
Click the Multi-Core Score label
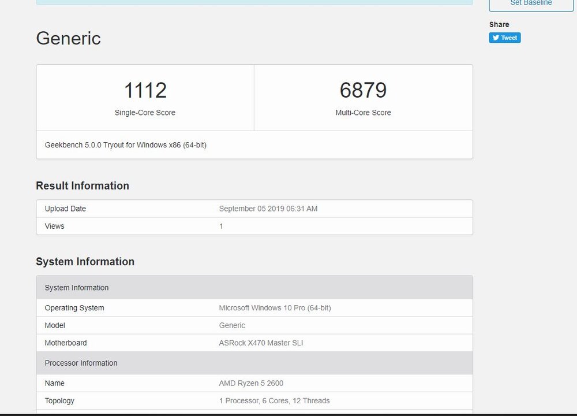tap(363, 113)
